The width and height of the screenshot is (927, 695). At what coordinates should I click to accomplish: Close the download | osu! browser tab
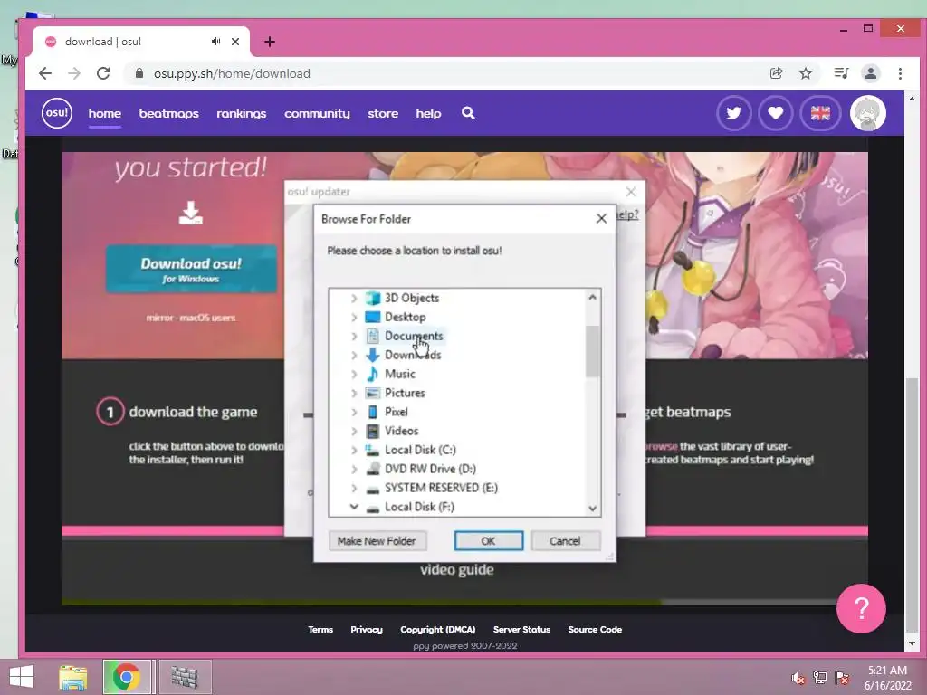coord(235,42)
